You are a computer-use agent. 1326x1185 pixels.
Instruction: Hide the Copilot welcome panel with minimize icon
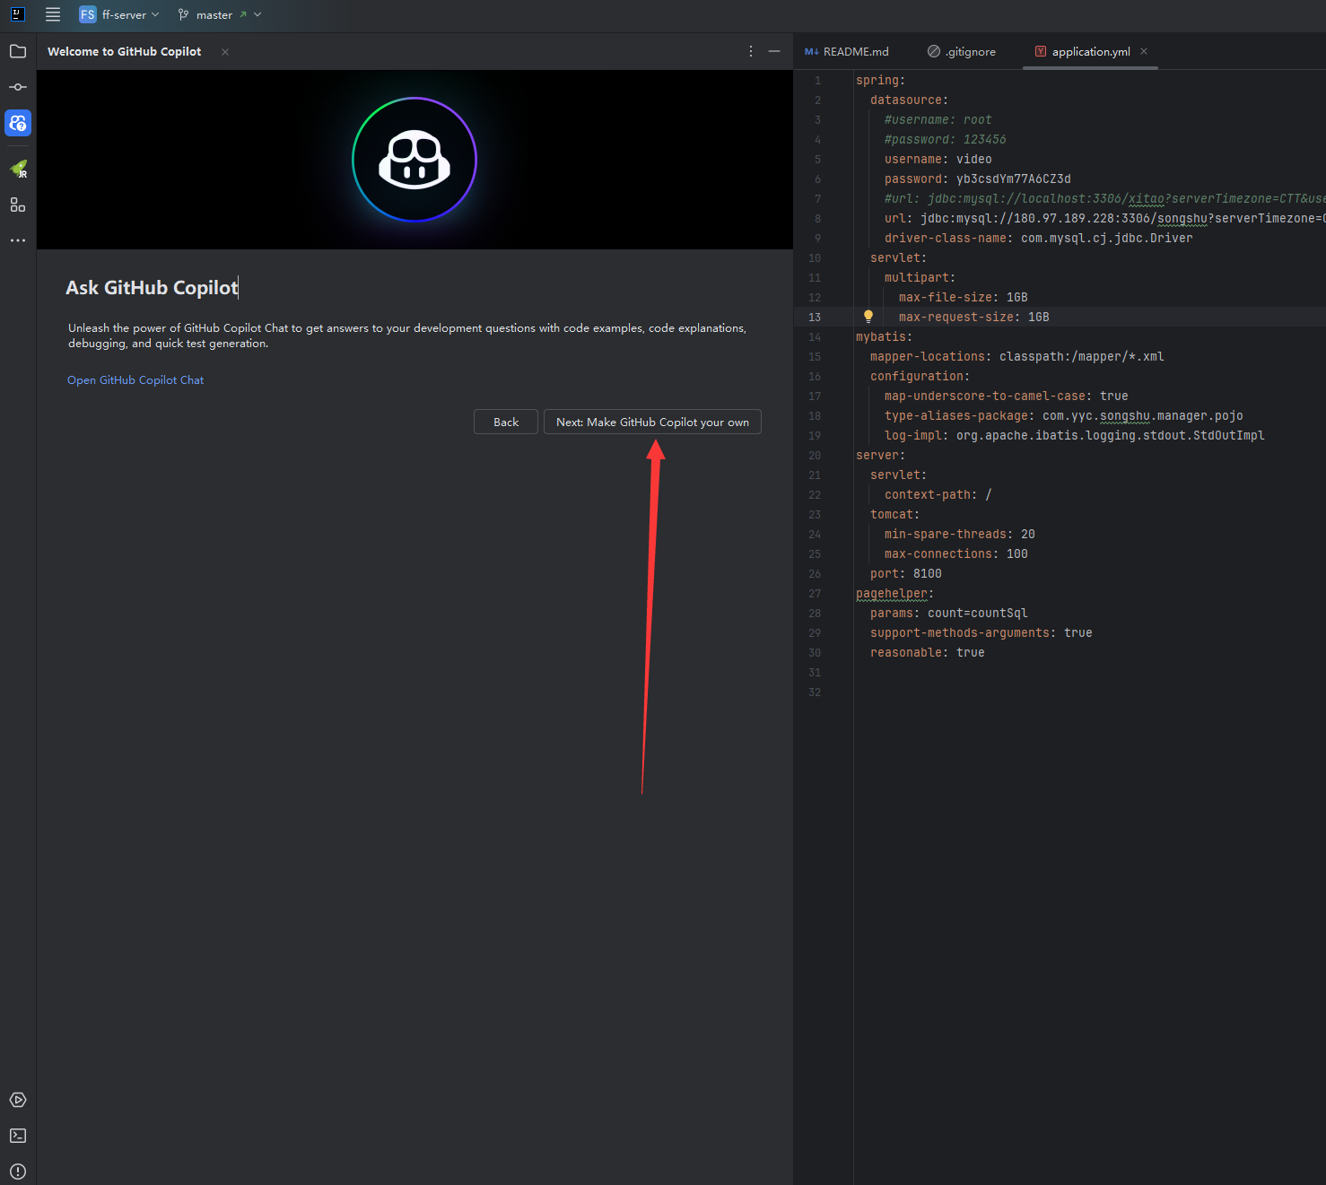point(773,51)
